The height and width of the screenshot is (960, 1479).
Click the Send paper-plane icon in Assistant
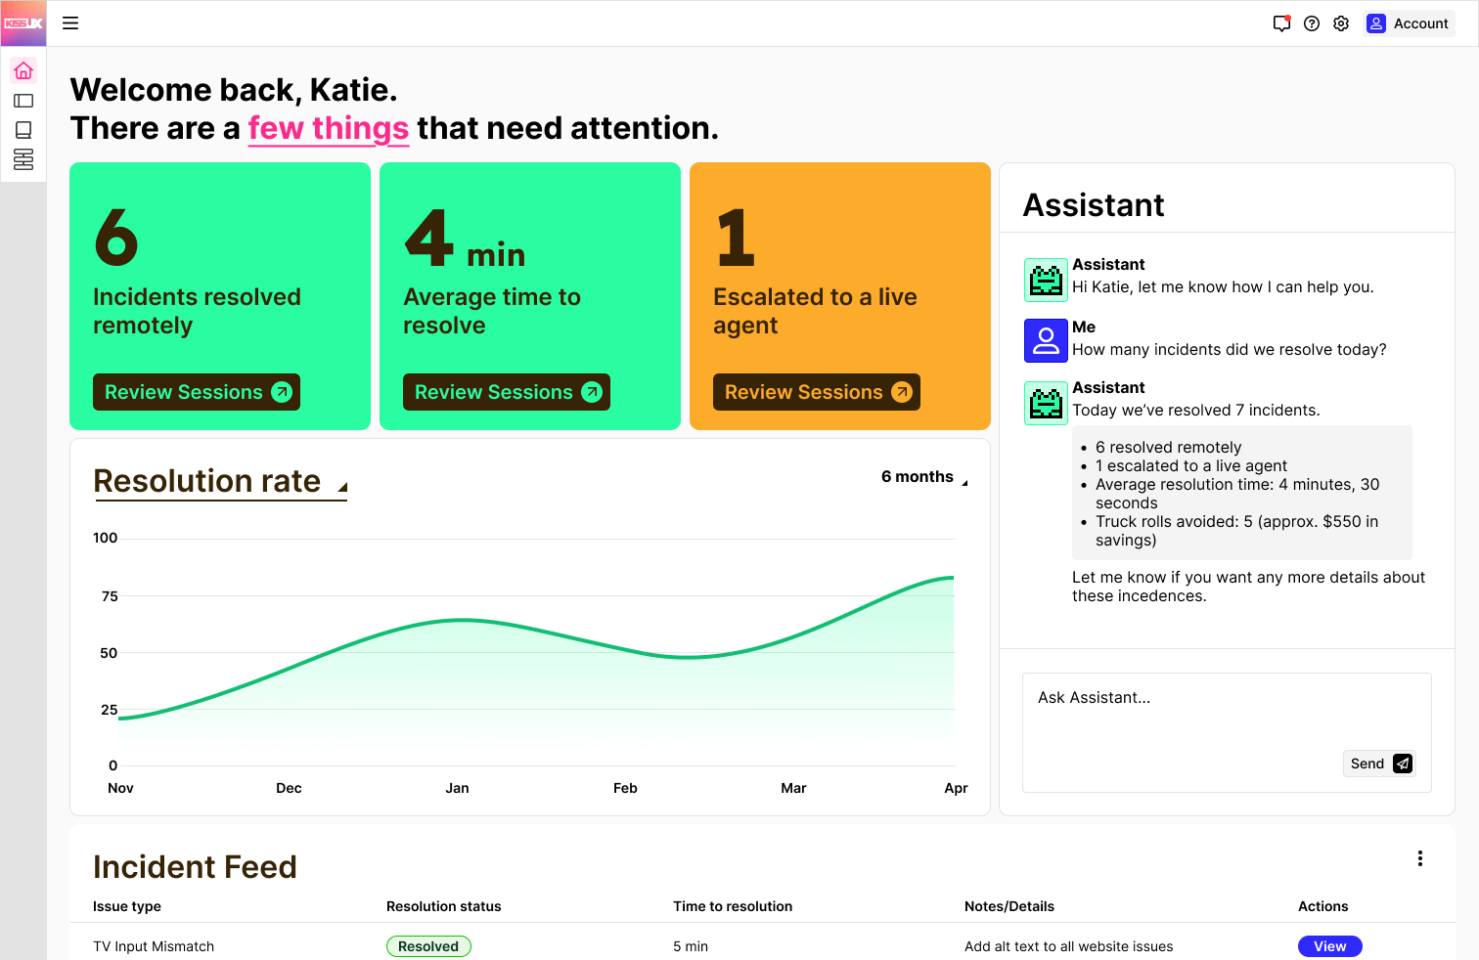1404,763
